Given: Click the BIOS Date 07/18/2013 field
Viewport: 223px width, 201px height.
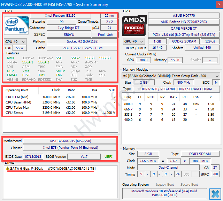Looking at the screenshot, I should pos(33,157).
